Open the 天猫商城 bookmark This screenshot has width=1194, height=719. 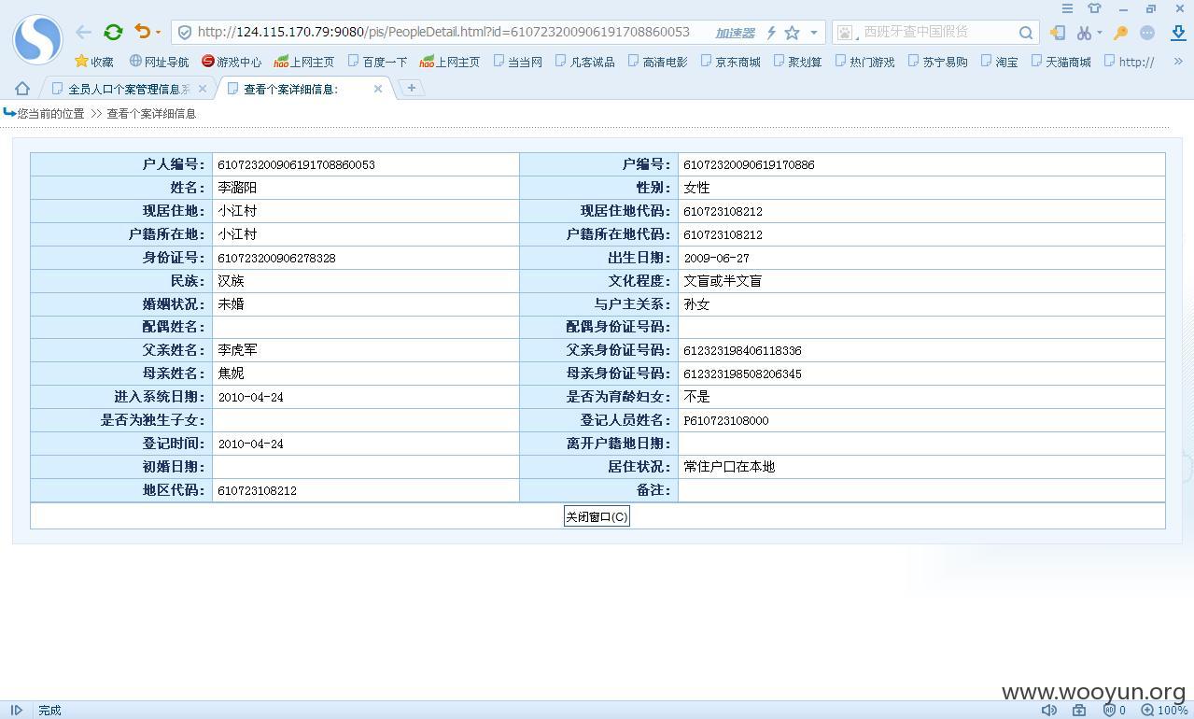pyautogui.click(x=1061, y=62)
